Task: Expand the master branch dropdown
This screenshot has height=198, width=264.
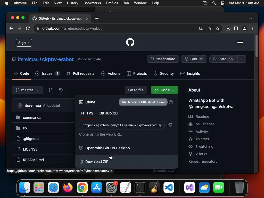Action: click(27, 90)
